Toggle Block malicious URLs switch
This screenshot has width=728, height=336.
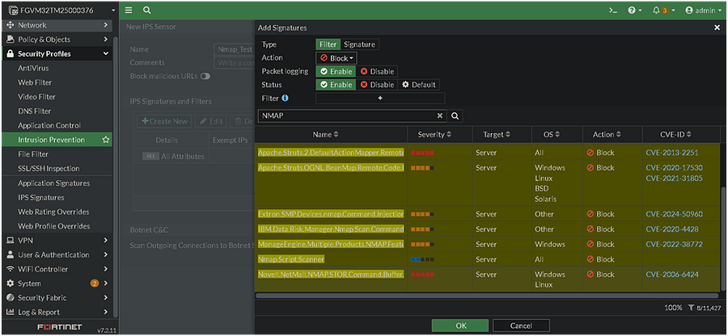(x=205, y=76)
